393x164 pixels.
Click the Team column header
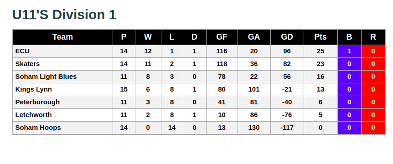[62, 37]
